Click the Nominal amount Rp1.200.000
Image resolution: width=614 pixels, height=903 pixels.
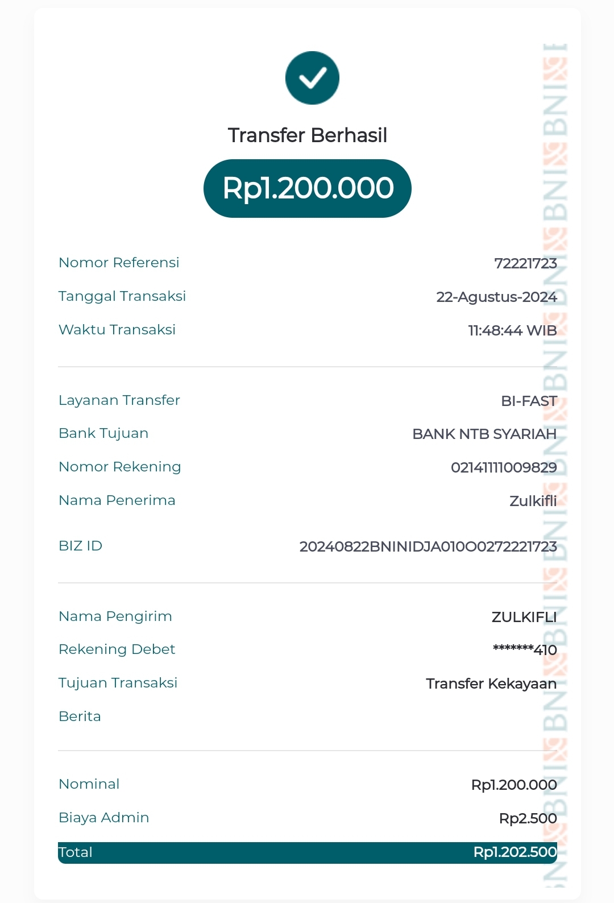(x=514, y=785)
